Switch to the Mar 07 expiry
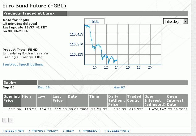 (119, 87)
